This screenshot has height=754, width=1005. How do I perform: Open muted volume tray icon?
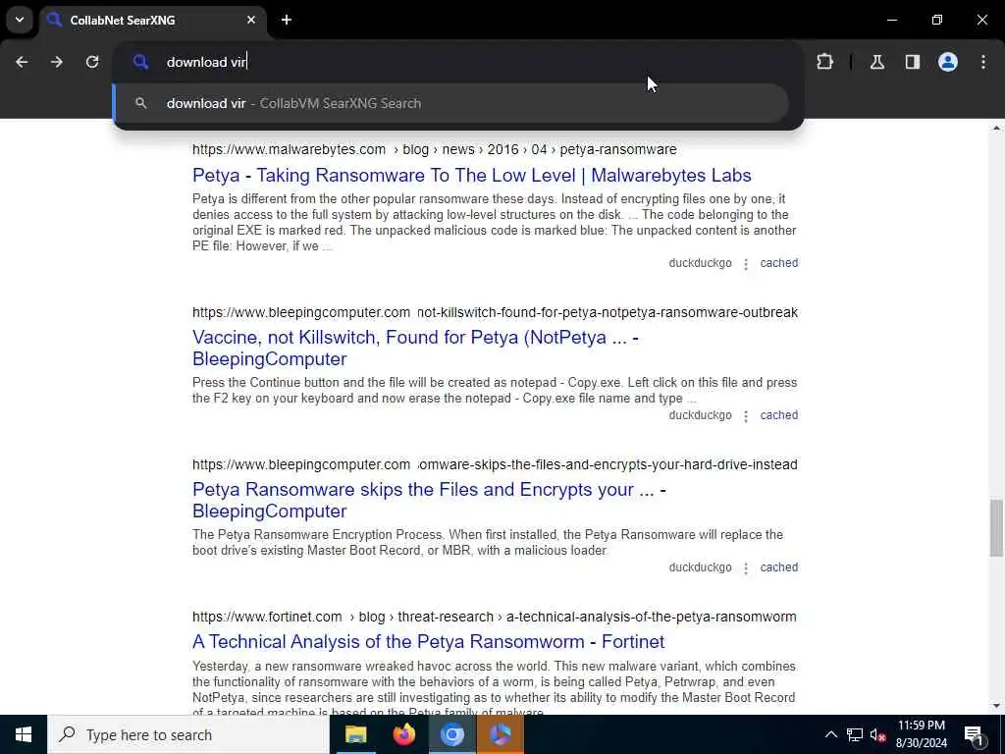877,734
